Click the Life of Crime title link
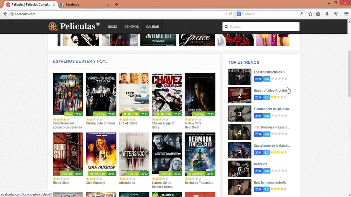The width and height of the screenshot is (351, 197). click(x=128, y=123)
